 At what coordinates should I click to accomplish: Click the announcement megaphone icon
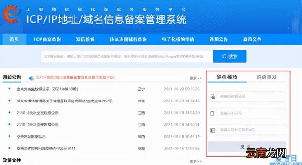(x=31, y=78)
